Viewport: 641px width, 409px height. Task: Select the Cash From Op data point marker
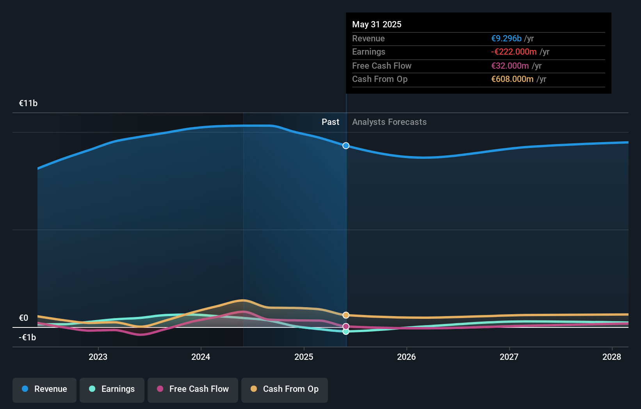[346, 315]
